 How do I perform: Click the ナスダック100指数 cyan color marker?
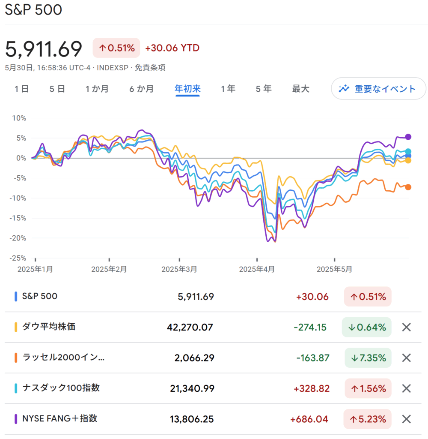pos(16,388)
